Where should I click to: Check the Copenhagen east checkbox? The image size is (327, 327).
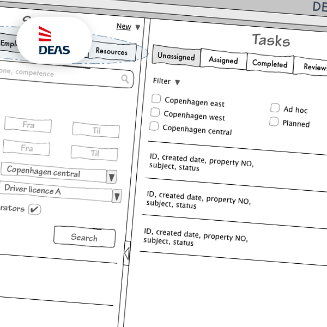tap(156, 99)
